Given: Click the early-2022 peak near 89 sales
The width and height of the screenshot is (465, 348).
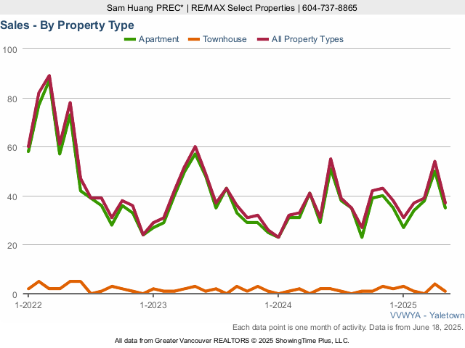Looking at the screenshot, I should tap(49, 76).
